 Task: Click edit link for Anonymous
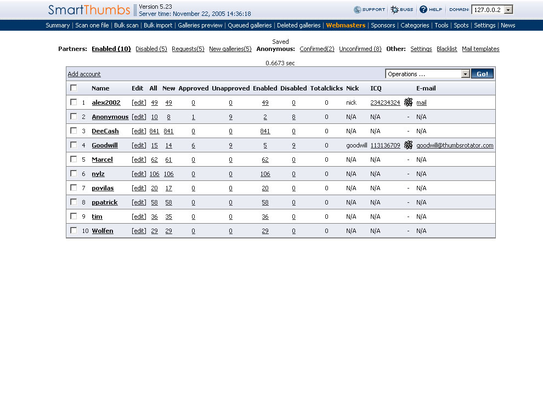coord(139,117)
